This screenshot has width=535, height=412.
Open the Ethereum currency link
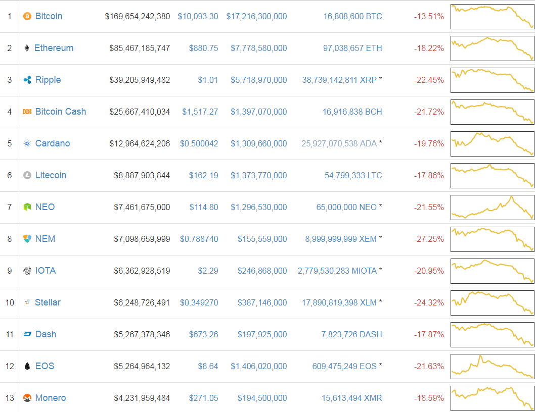click(x=54, y=47)
